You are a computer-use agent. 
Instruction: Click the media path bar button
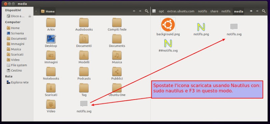239,11
